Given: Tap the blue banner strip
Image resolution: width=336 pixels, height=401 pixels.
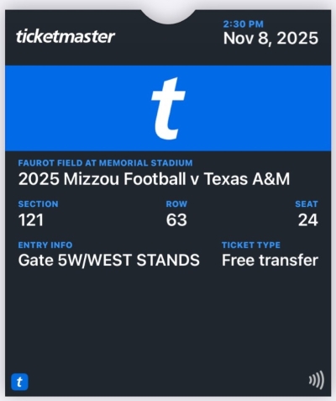Looking at the screenshot, I should coord(168,108).
